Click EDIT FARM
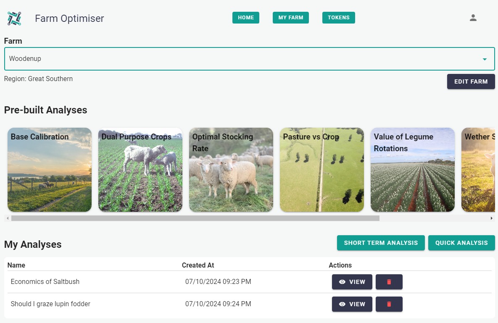Image resolution: width=498 pixels, height=323 pixels. (471, 81)
